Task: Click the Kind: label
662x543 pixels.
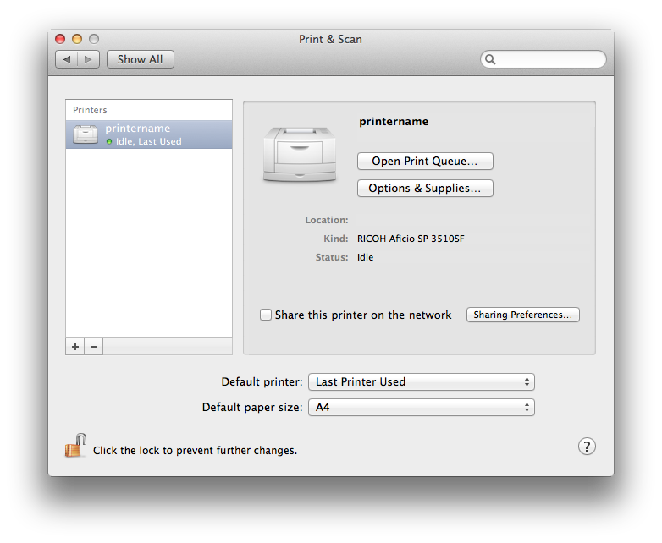Action: [335, 239]
